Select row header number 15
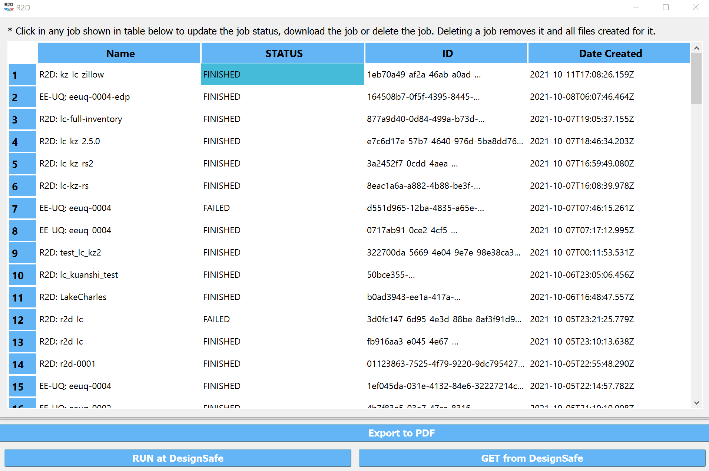Viewport: 709px width, 471px height. point(23,386)
